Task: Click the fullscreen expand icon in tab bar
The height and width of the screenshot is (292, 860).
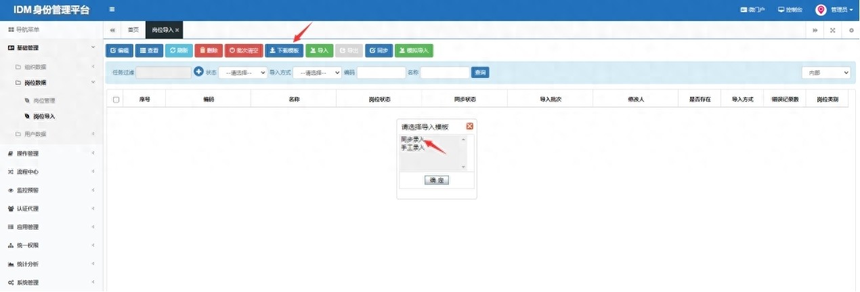Action: (x=832, y=30)
